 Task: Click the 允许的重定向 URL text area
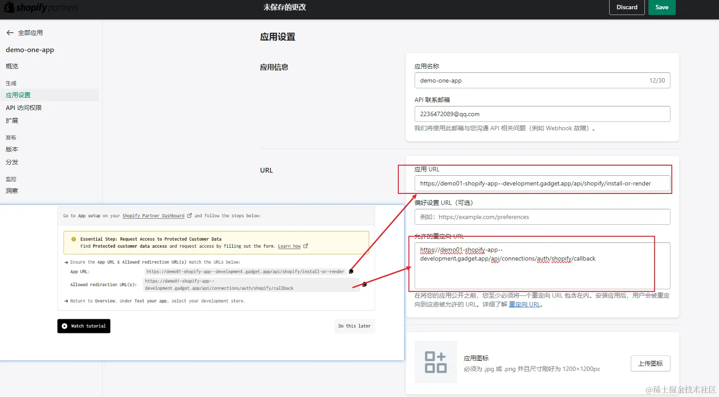[542, 266]
